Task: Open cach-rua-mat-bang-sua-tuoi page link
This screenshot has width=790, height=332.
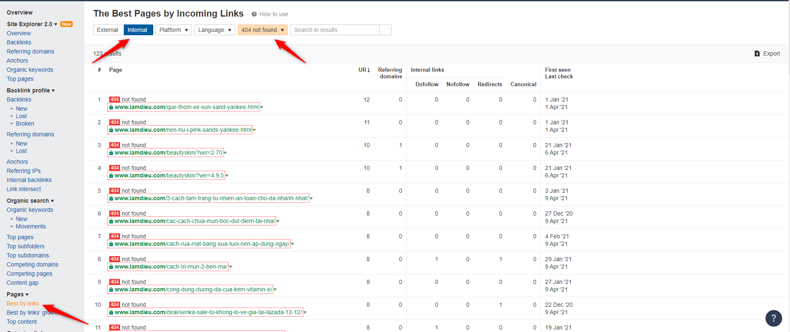Action: 202,244
